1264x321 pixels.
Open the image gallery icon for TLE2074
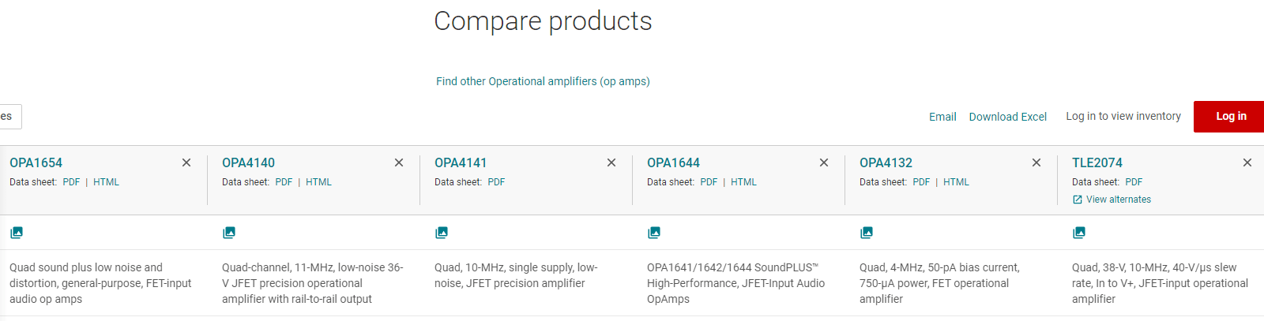point(1079,233)
